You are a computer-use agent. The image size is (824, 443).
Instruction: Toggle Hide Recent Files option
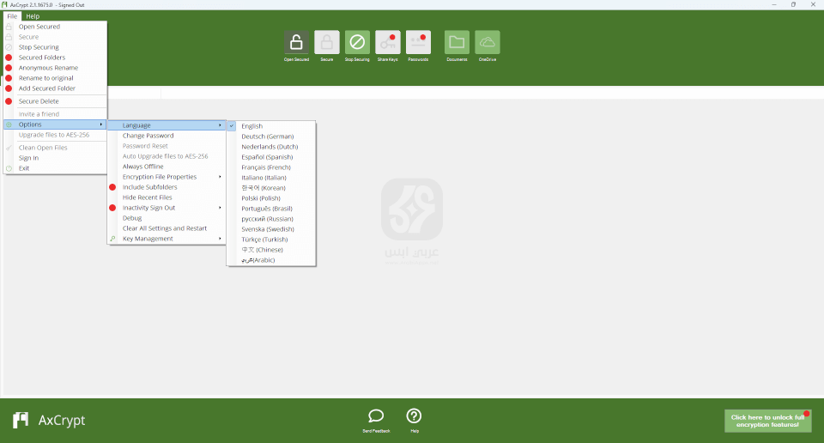[147, 197]
